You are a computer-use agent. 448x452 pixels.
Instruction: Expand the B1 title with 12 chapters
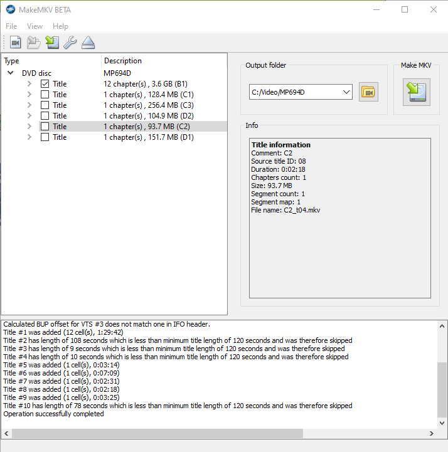click(29, 84)
